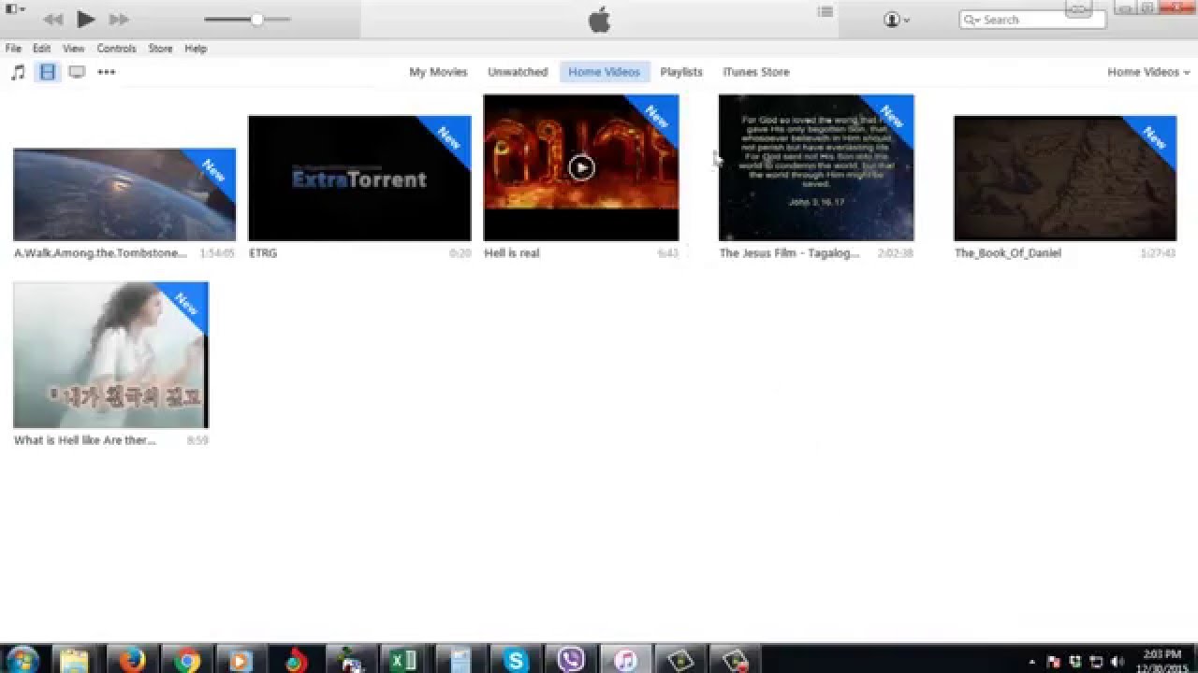
Task: Open the account user dropdown
Action: (x=896, y=20)
